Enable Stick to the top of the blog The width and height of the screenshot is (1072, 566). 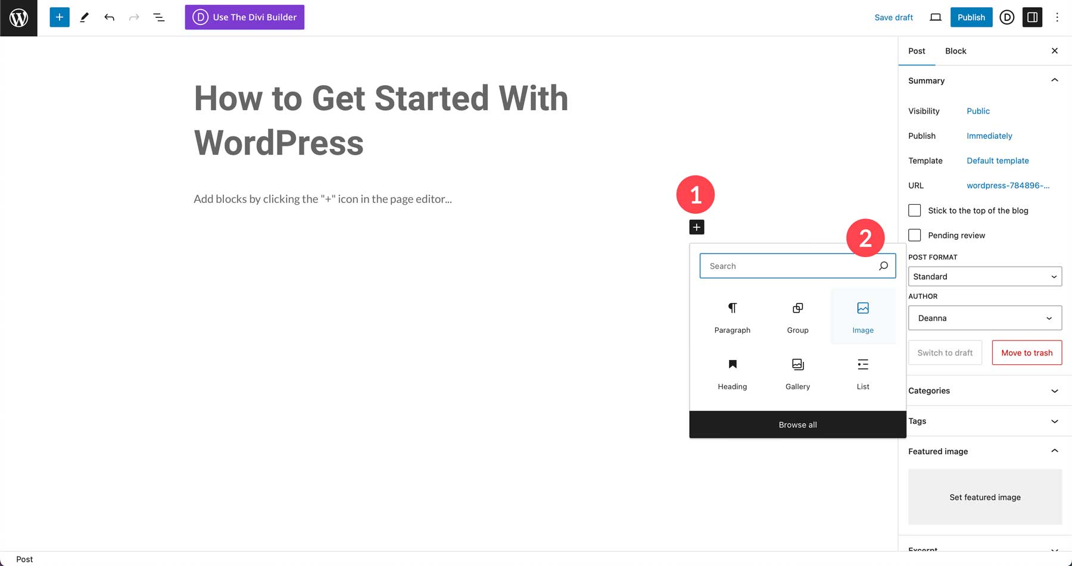(915, 211)
